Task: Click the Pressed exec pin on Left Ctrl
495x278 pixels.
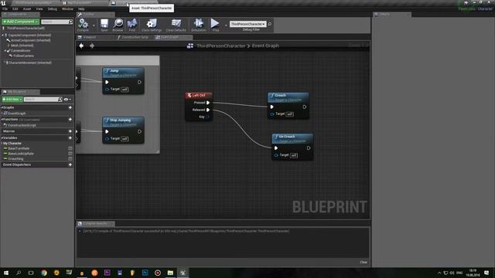Action: click(x=208, y=103)
